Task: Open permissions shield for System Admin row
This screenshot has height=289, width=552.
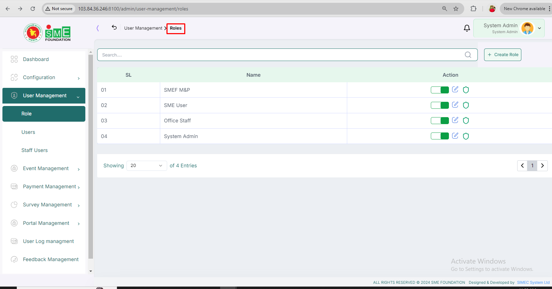Action: point(466,136)
